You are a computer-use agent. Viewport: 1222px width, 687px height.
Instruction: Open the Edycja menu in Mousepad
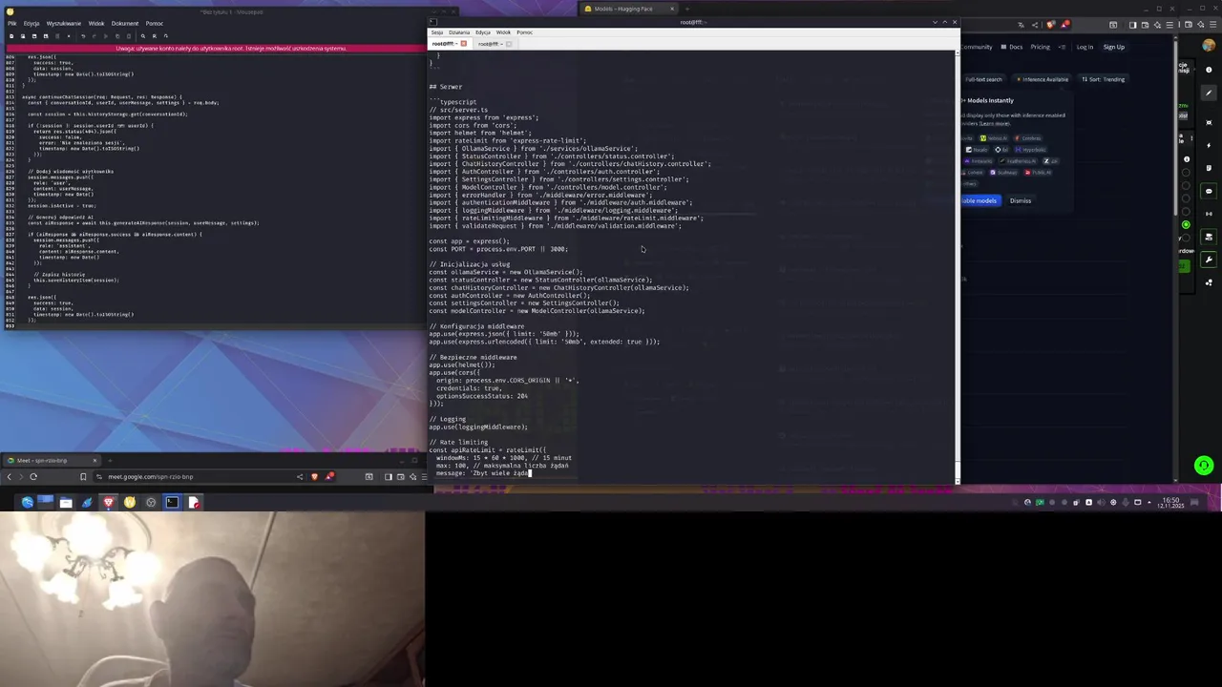pyautogui.click(x=32, y=23)
